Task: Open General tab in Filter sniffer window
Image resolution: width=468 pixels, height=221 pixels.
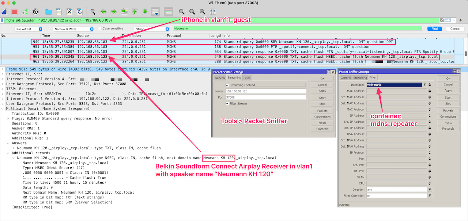Action: click(x=346, y=78)
